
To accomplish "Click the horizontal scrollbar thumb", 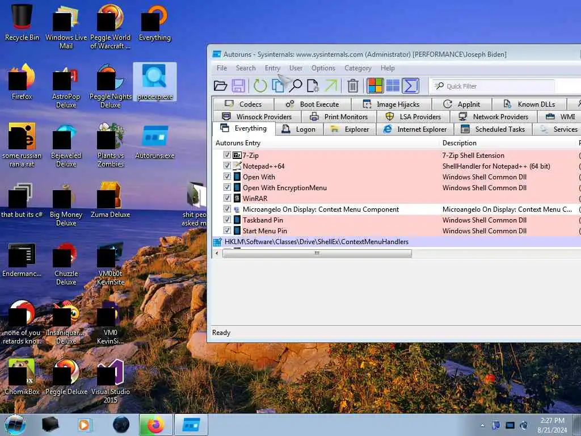I will tap(317, 253).
